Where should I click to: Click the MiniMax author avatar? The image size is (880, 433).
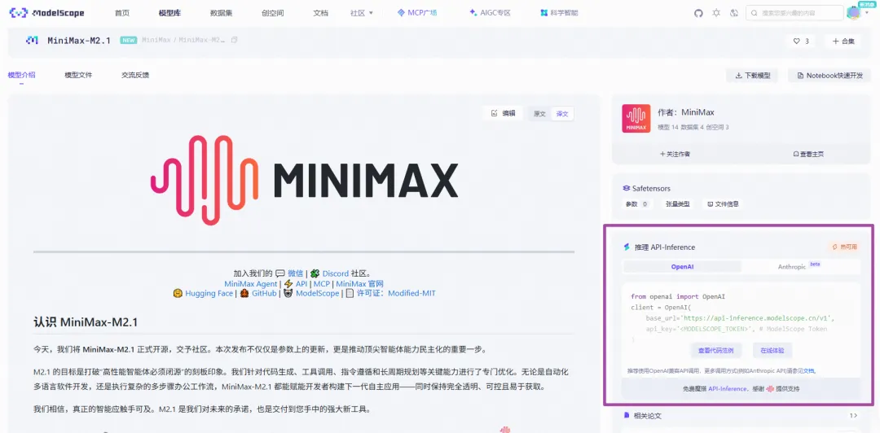pos(636,118)
